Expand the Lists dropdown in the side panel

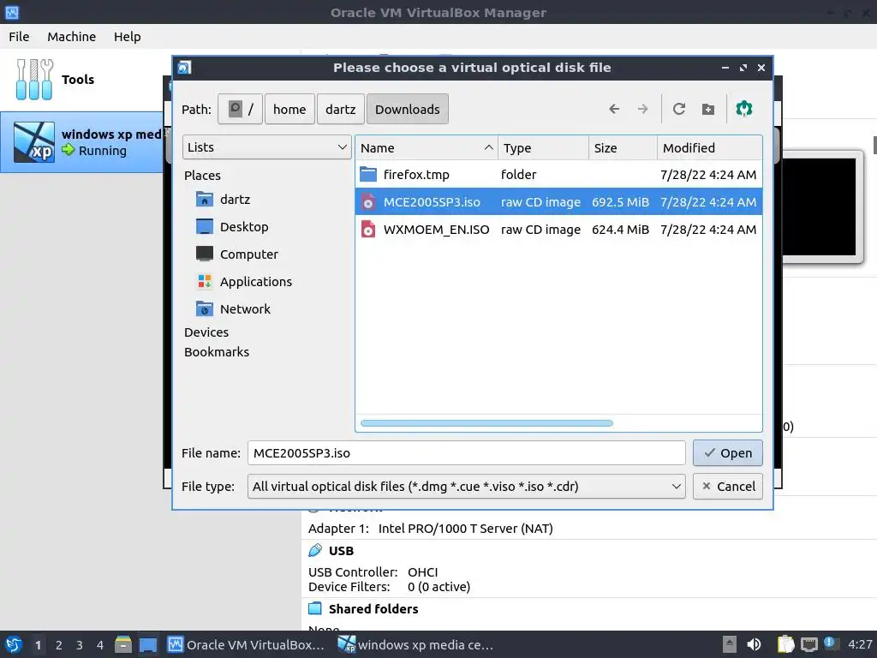(x=267, y=147)
